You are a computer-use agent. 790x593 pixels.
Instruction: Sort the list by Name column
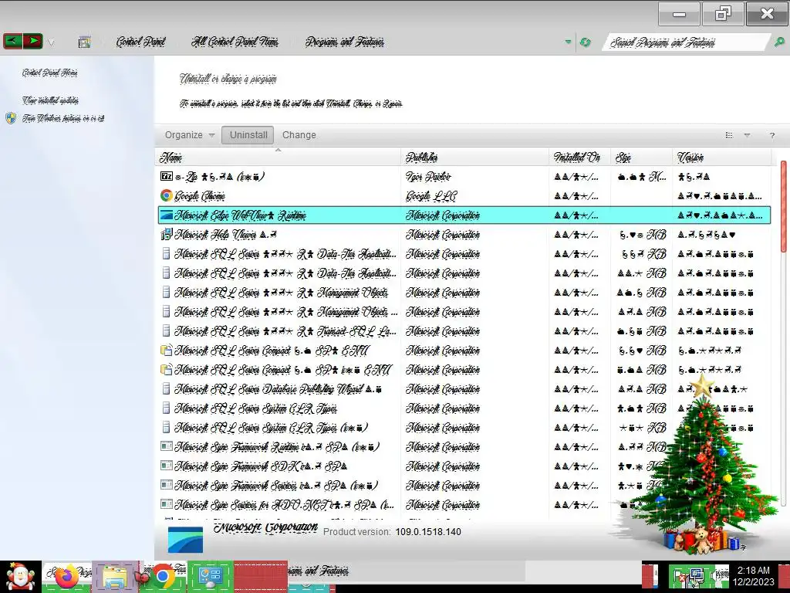point(278,158)
